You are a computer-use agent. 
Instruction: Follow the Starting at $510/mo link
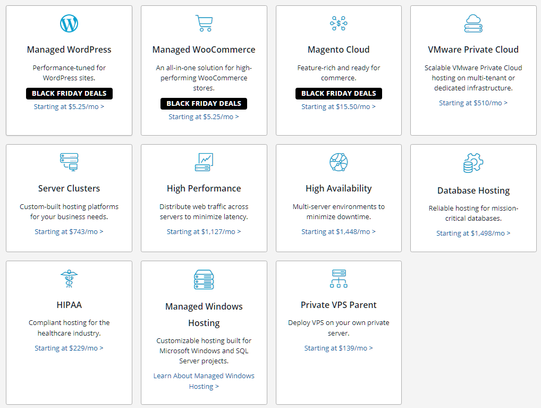pyautogui.click(x=473, y=103)
